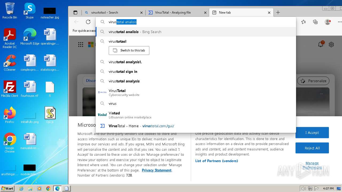The height and width of the screenshot is (192, 342).
Task: Close the New tab tab
Action: point(269,13)
